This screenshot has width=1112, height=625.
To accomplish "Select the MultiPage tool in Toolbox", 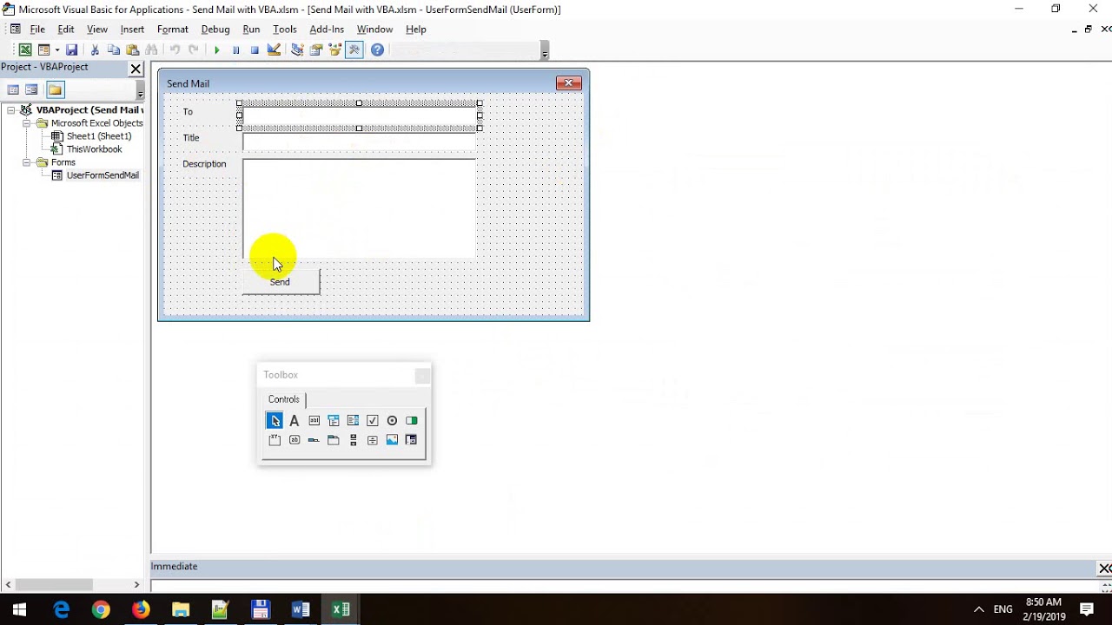I will tap(334, 440).
